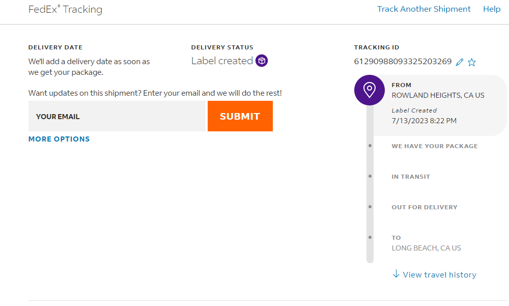Focus the Your Email input field
Screen dimensions: 509x306
click(x=117, y=117)
